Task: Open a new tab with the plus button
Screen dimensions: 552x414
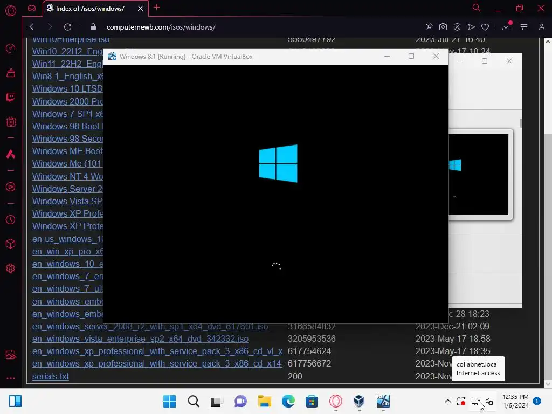Action: tap(157, 8)
